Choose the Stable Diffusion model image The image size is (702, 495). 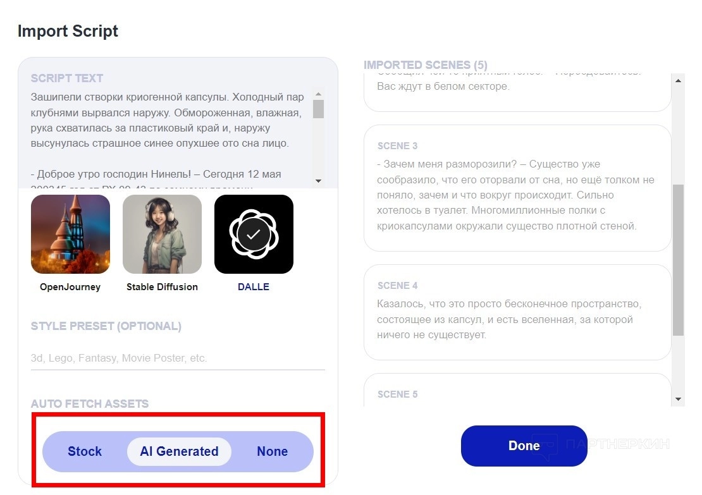point(162,234)
